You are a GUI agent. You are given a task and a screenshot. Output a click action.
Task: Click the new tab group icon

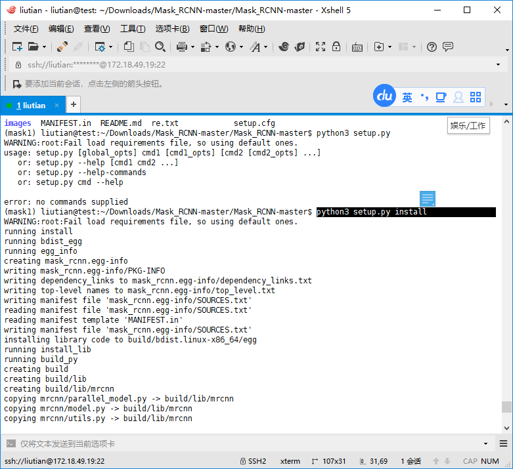click(379, 47)
